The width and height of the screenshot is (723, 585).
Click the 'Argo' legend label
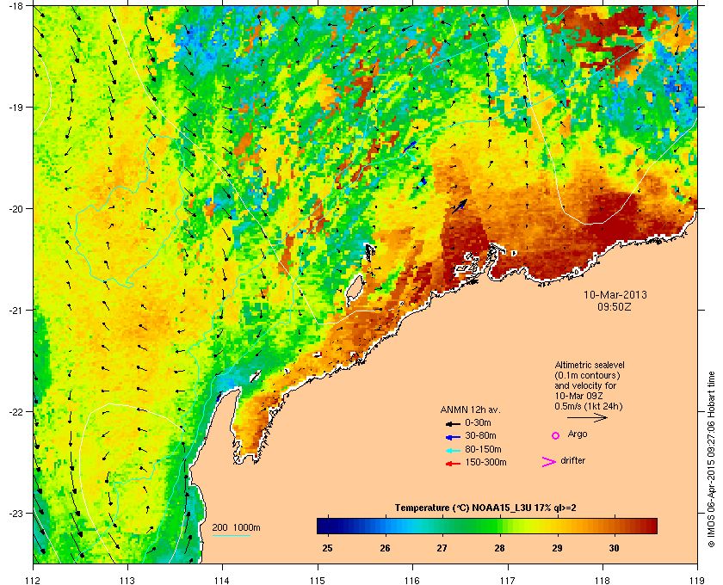578,434
